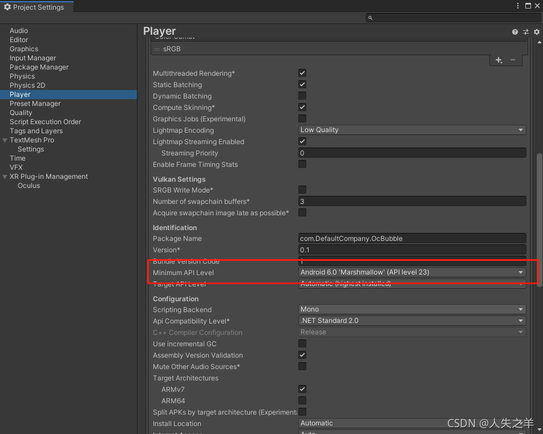This screenshot has height=434, width=543.
Task: Click the Configuration section heading
Action: click(176, 299)
